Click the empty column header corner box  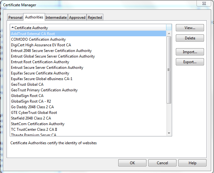(x=169, y=28)
